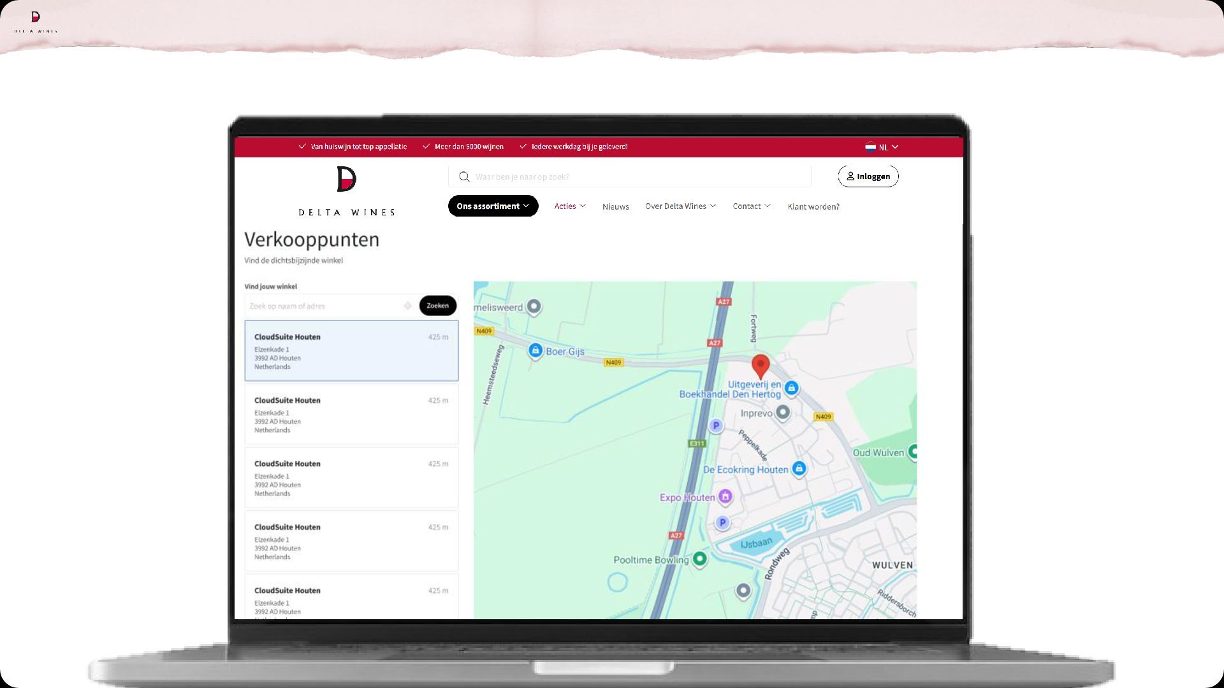Click the Pooltime Bowling green marker
This screenshot has width=1224, height=688.
699,559
